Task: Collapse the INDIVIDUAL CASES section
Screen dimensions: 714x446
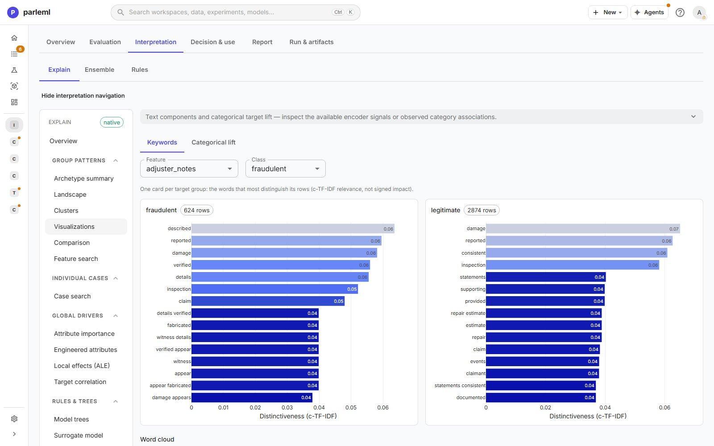Action: click(x=116, y=278)
